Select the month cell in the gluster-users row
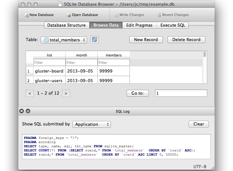This screenshot has height=171, width=233. (81, 80)
